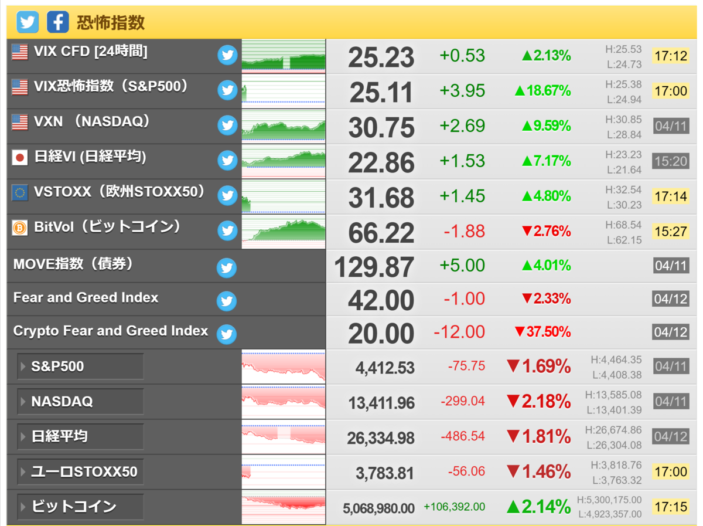Click the VSTOXX value 31.68
703x526 pixels.
point(381,197)
